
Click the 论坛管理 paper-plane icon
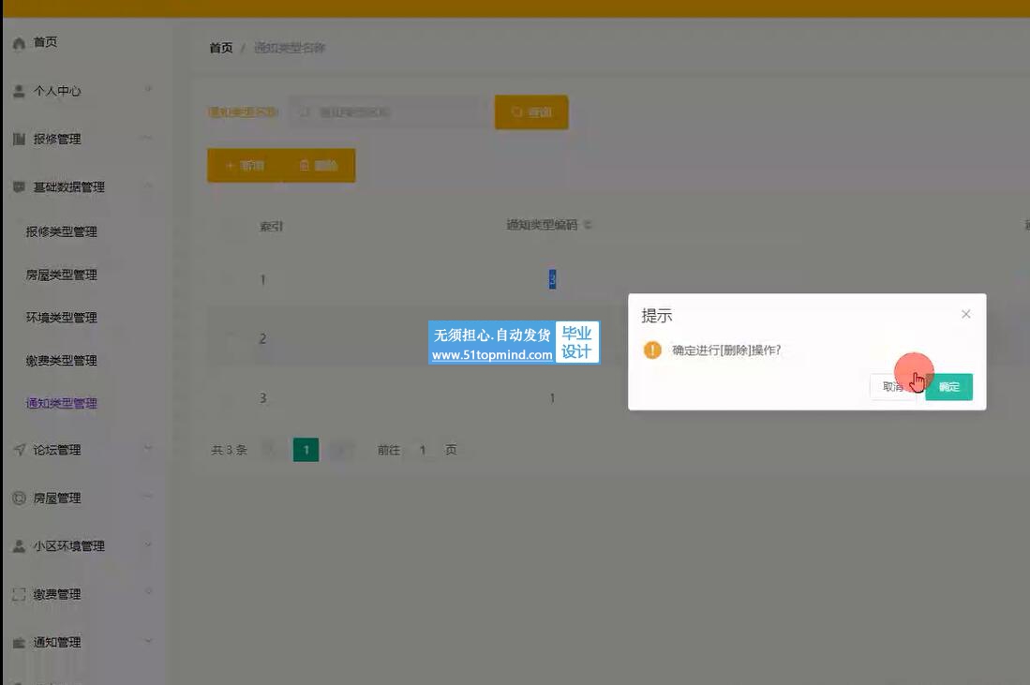19,450
